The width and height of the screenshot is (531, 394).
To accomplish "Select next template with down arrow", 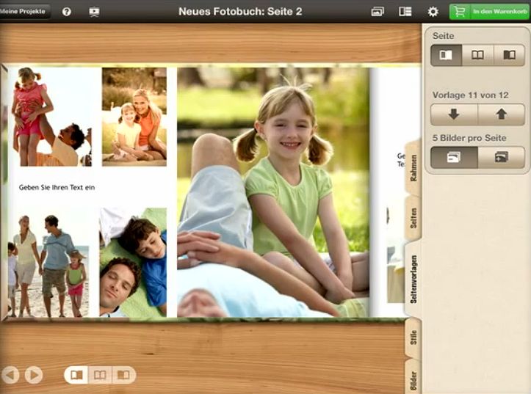I will [453, 114].
